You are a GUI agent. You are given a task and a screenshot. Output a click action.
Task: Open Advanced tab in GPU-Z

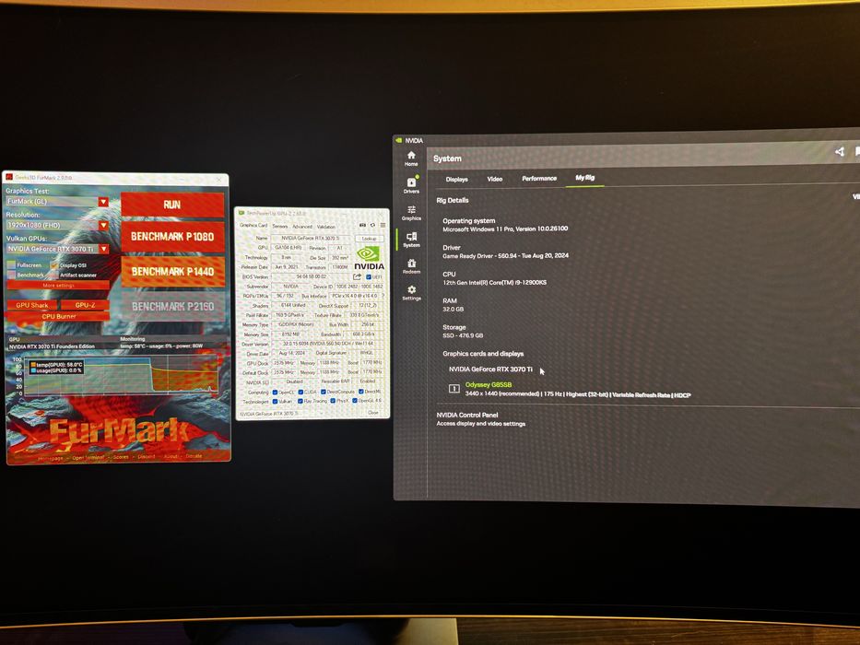click(301, 226)
